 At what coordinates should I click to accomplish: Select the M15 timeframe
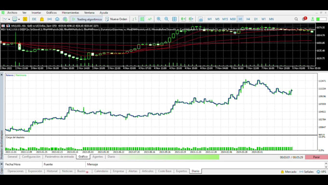point(225,19)
